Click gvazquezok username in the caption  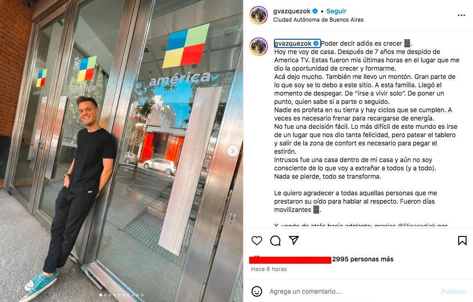(293, 43)
